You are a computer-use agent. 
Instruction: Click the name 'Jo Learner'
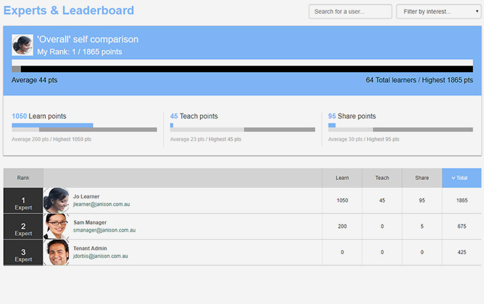(x=86, y=196)
